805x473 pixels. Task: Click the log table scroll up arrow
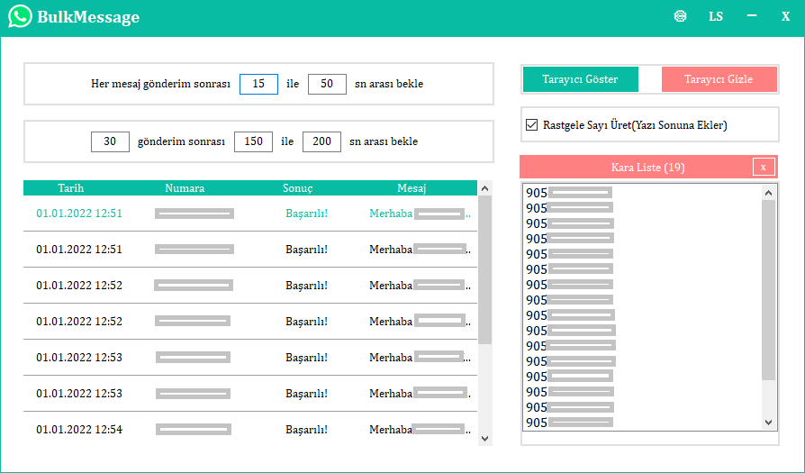485,188
